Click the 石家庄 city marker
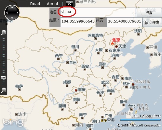The width and height of the screenshot is (162, 130). coord(107,50)
